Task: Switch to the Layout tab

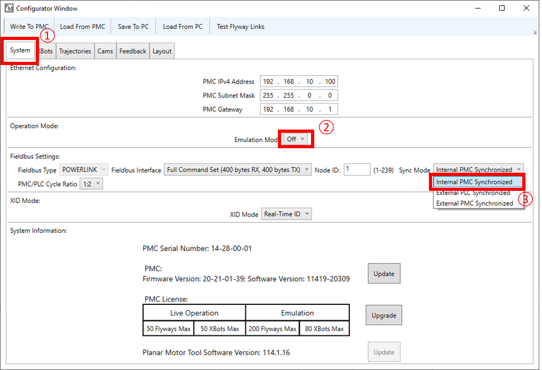Action: pos(162,51)
